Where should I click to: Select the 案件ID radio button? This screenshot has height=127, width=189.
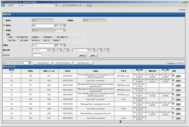coord(3,20)
